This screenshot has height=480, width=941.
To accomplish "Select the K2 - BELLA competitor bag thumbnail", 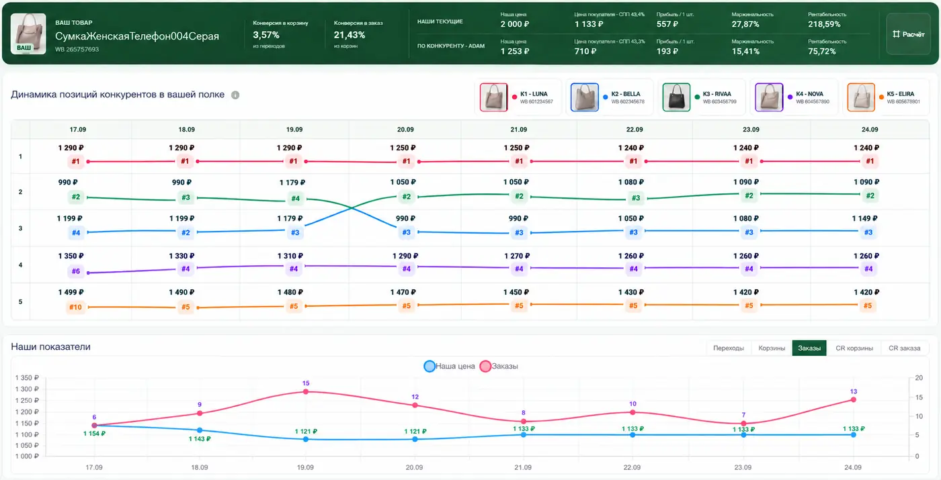I will [x=584, y=97].
